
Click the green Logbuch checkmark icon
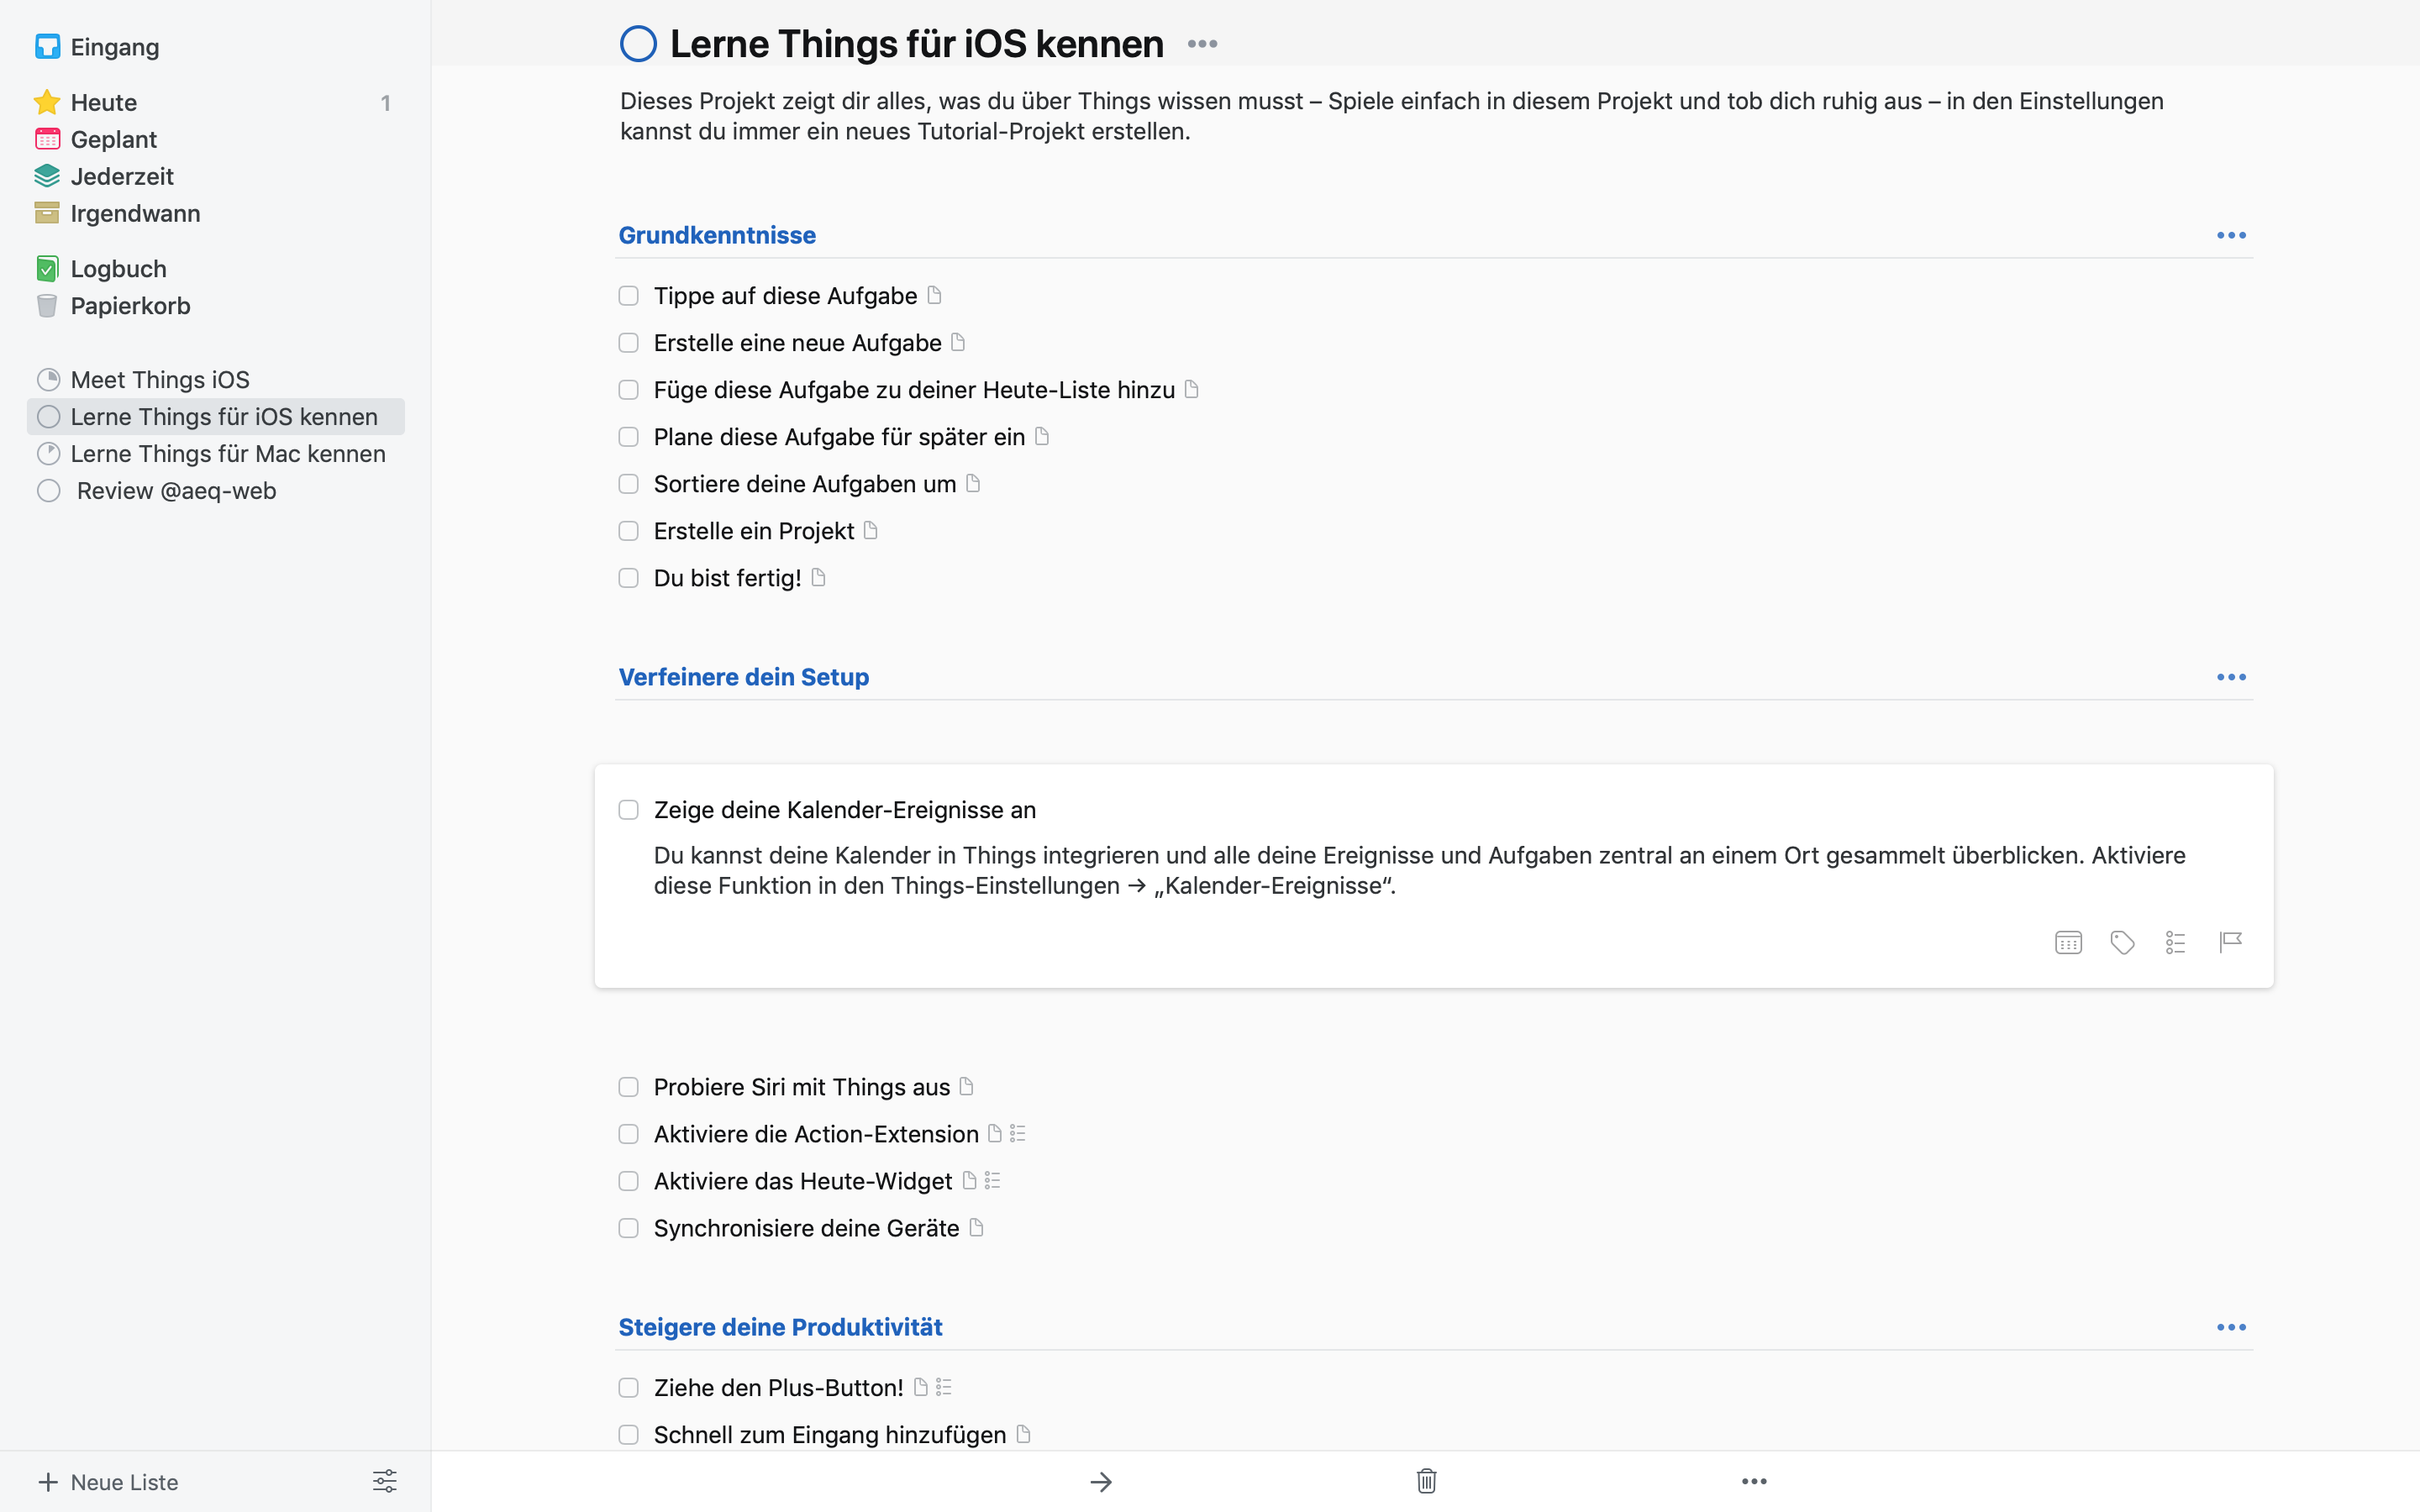point(47,269)
